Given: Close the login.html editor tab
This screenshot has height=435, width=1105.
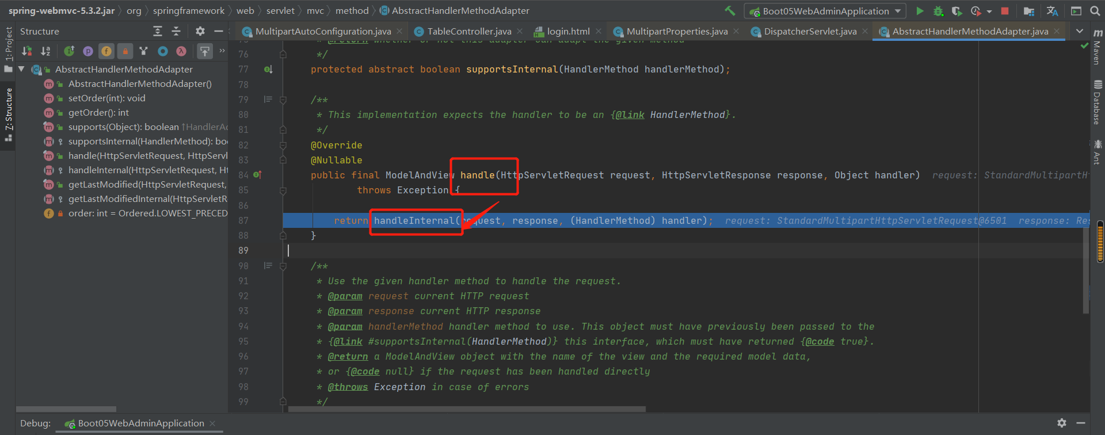Looking at the screenshot, I should [x=599, y=31].
